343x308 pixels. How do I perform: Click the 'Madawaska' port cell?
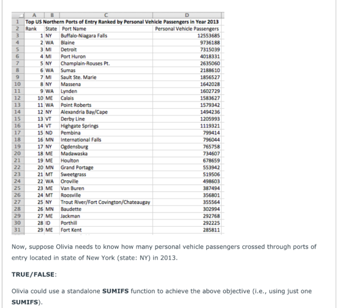[x=106, y=153]
